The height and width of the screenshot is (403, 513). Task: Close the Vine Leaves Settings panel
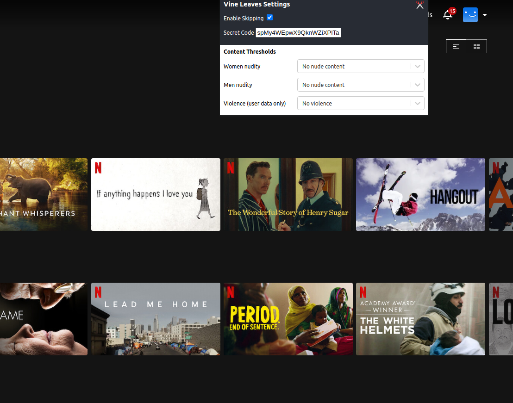(420, 5)
